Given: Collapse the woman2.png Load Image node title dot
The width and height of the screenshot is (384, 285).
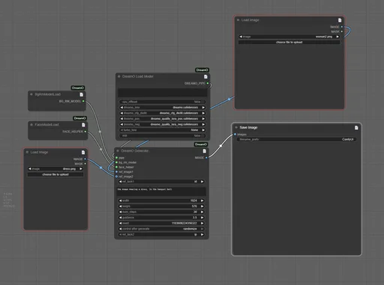Looking at the screenshot, I should (238, 19).
